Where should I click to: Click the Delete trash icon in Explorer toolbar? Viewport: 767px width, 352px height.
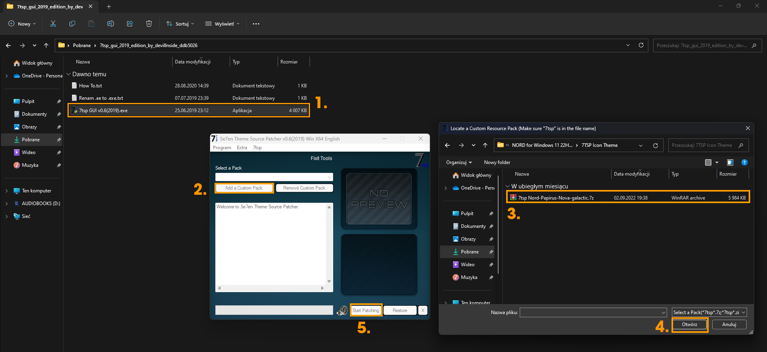click(149, 24)
